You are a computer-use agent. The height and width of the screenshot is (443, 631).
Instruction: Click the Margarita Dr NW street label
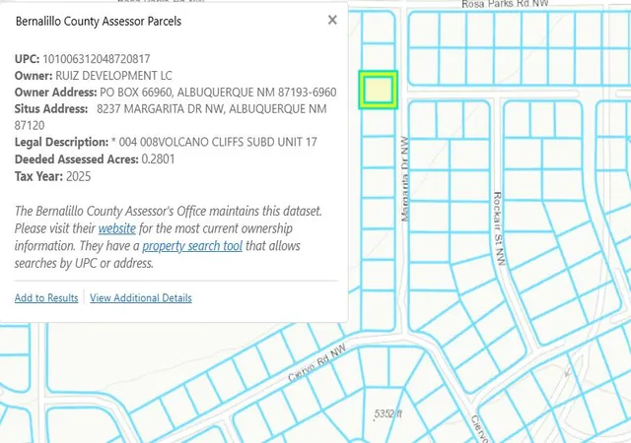coord(405,179)
